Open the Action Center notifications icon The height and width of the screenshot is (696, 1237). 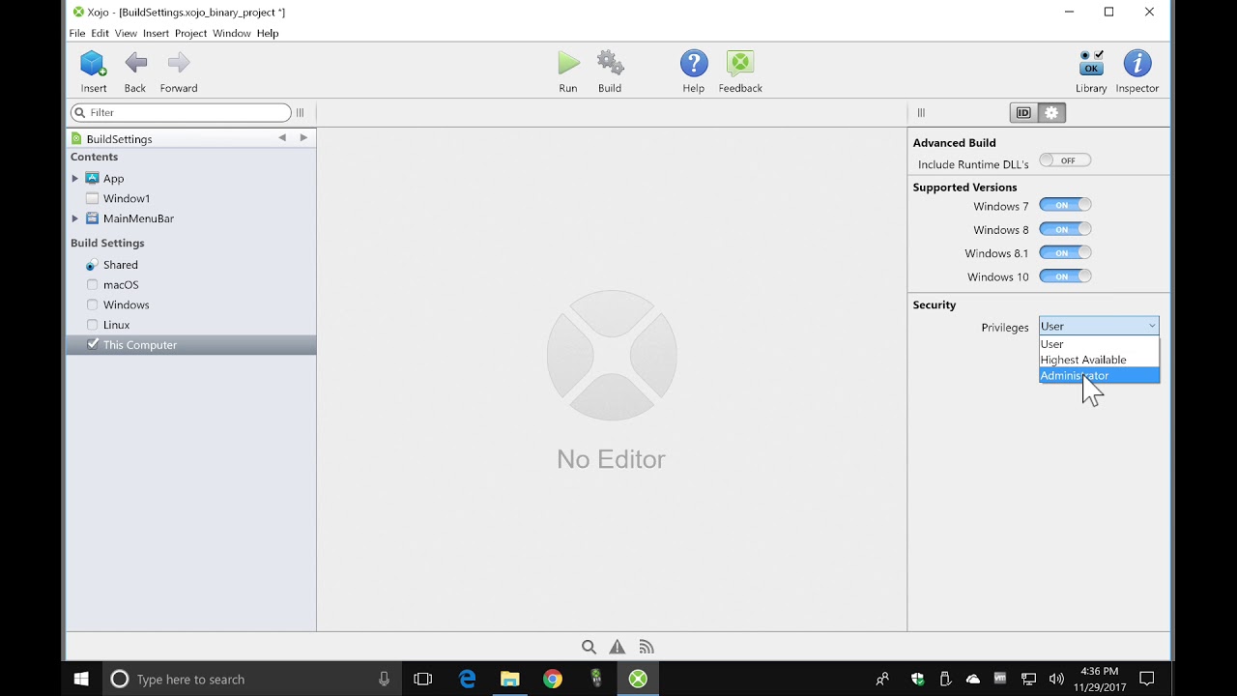pos(1147,679)
